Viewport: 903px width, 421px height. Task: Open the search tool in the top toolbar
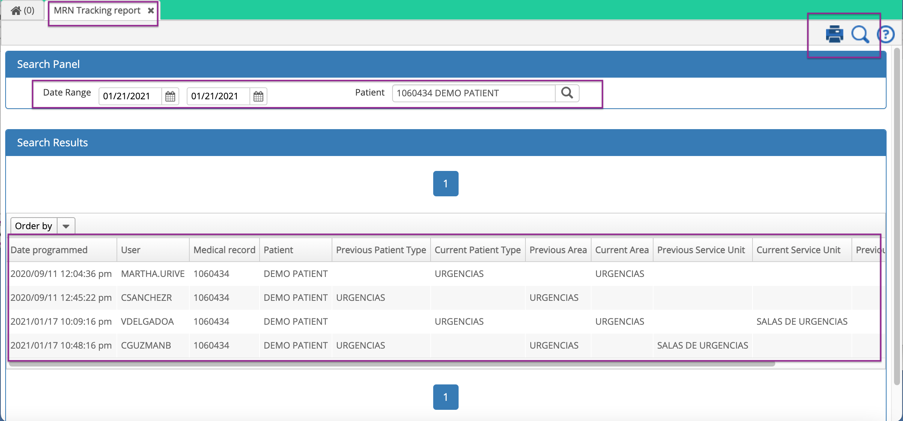tap(860, 34)
